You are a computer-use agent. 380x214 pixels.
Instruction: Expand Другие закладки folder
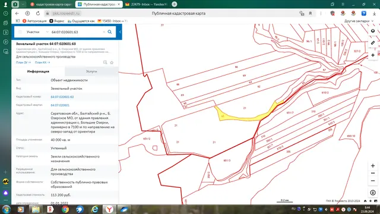[x=359, y=21]
